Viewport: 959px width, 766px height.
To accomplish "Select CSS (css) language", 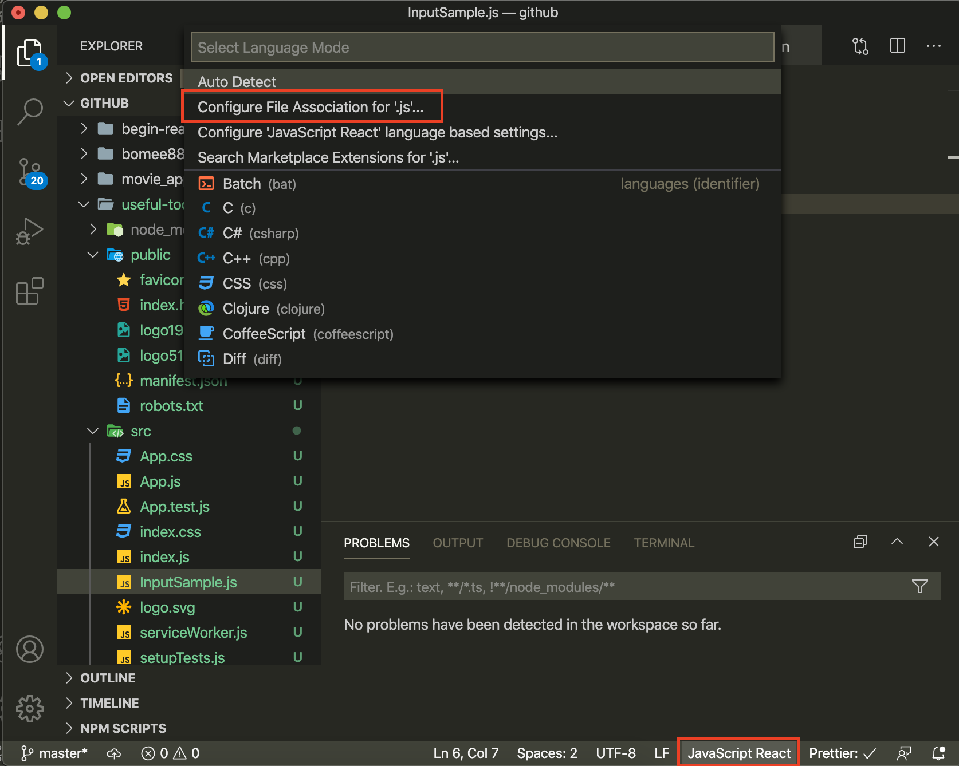I will pyautogui.click(x=482, y=283).
